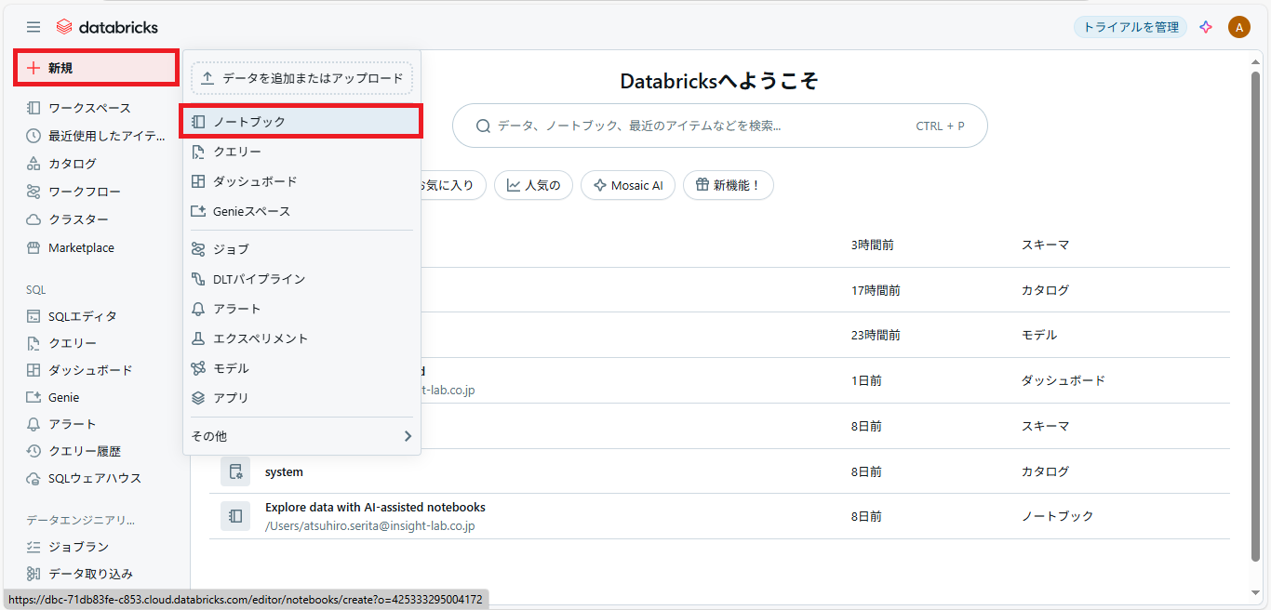Screen dimensions: 1271x610
Task: Click the 新規 (New) button
Action: click(x=97, y=68)
